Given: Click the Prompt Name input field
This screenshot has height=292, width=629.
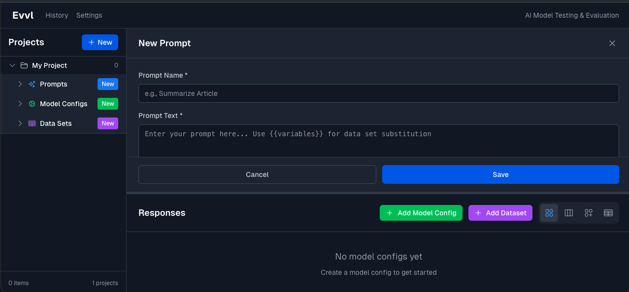Looking at the screenshot, I should click(378, 93).
